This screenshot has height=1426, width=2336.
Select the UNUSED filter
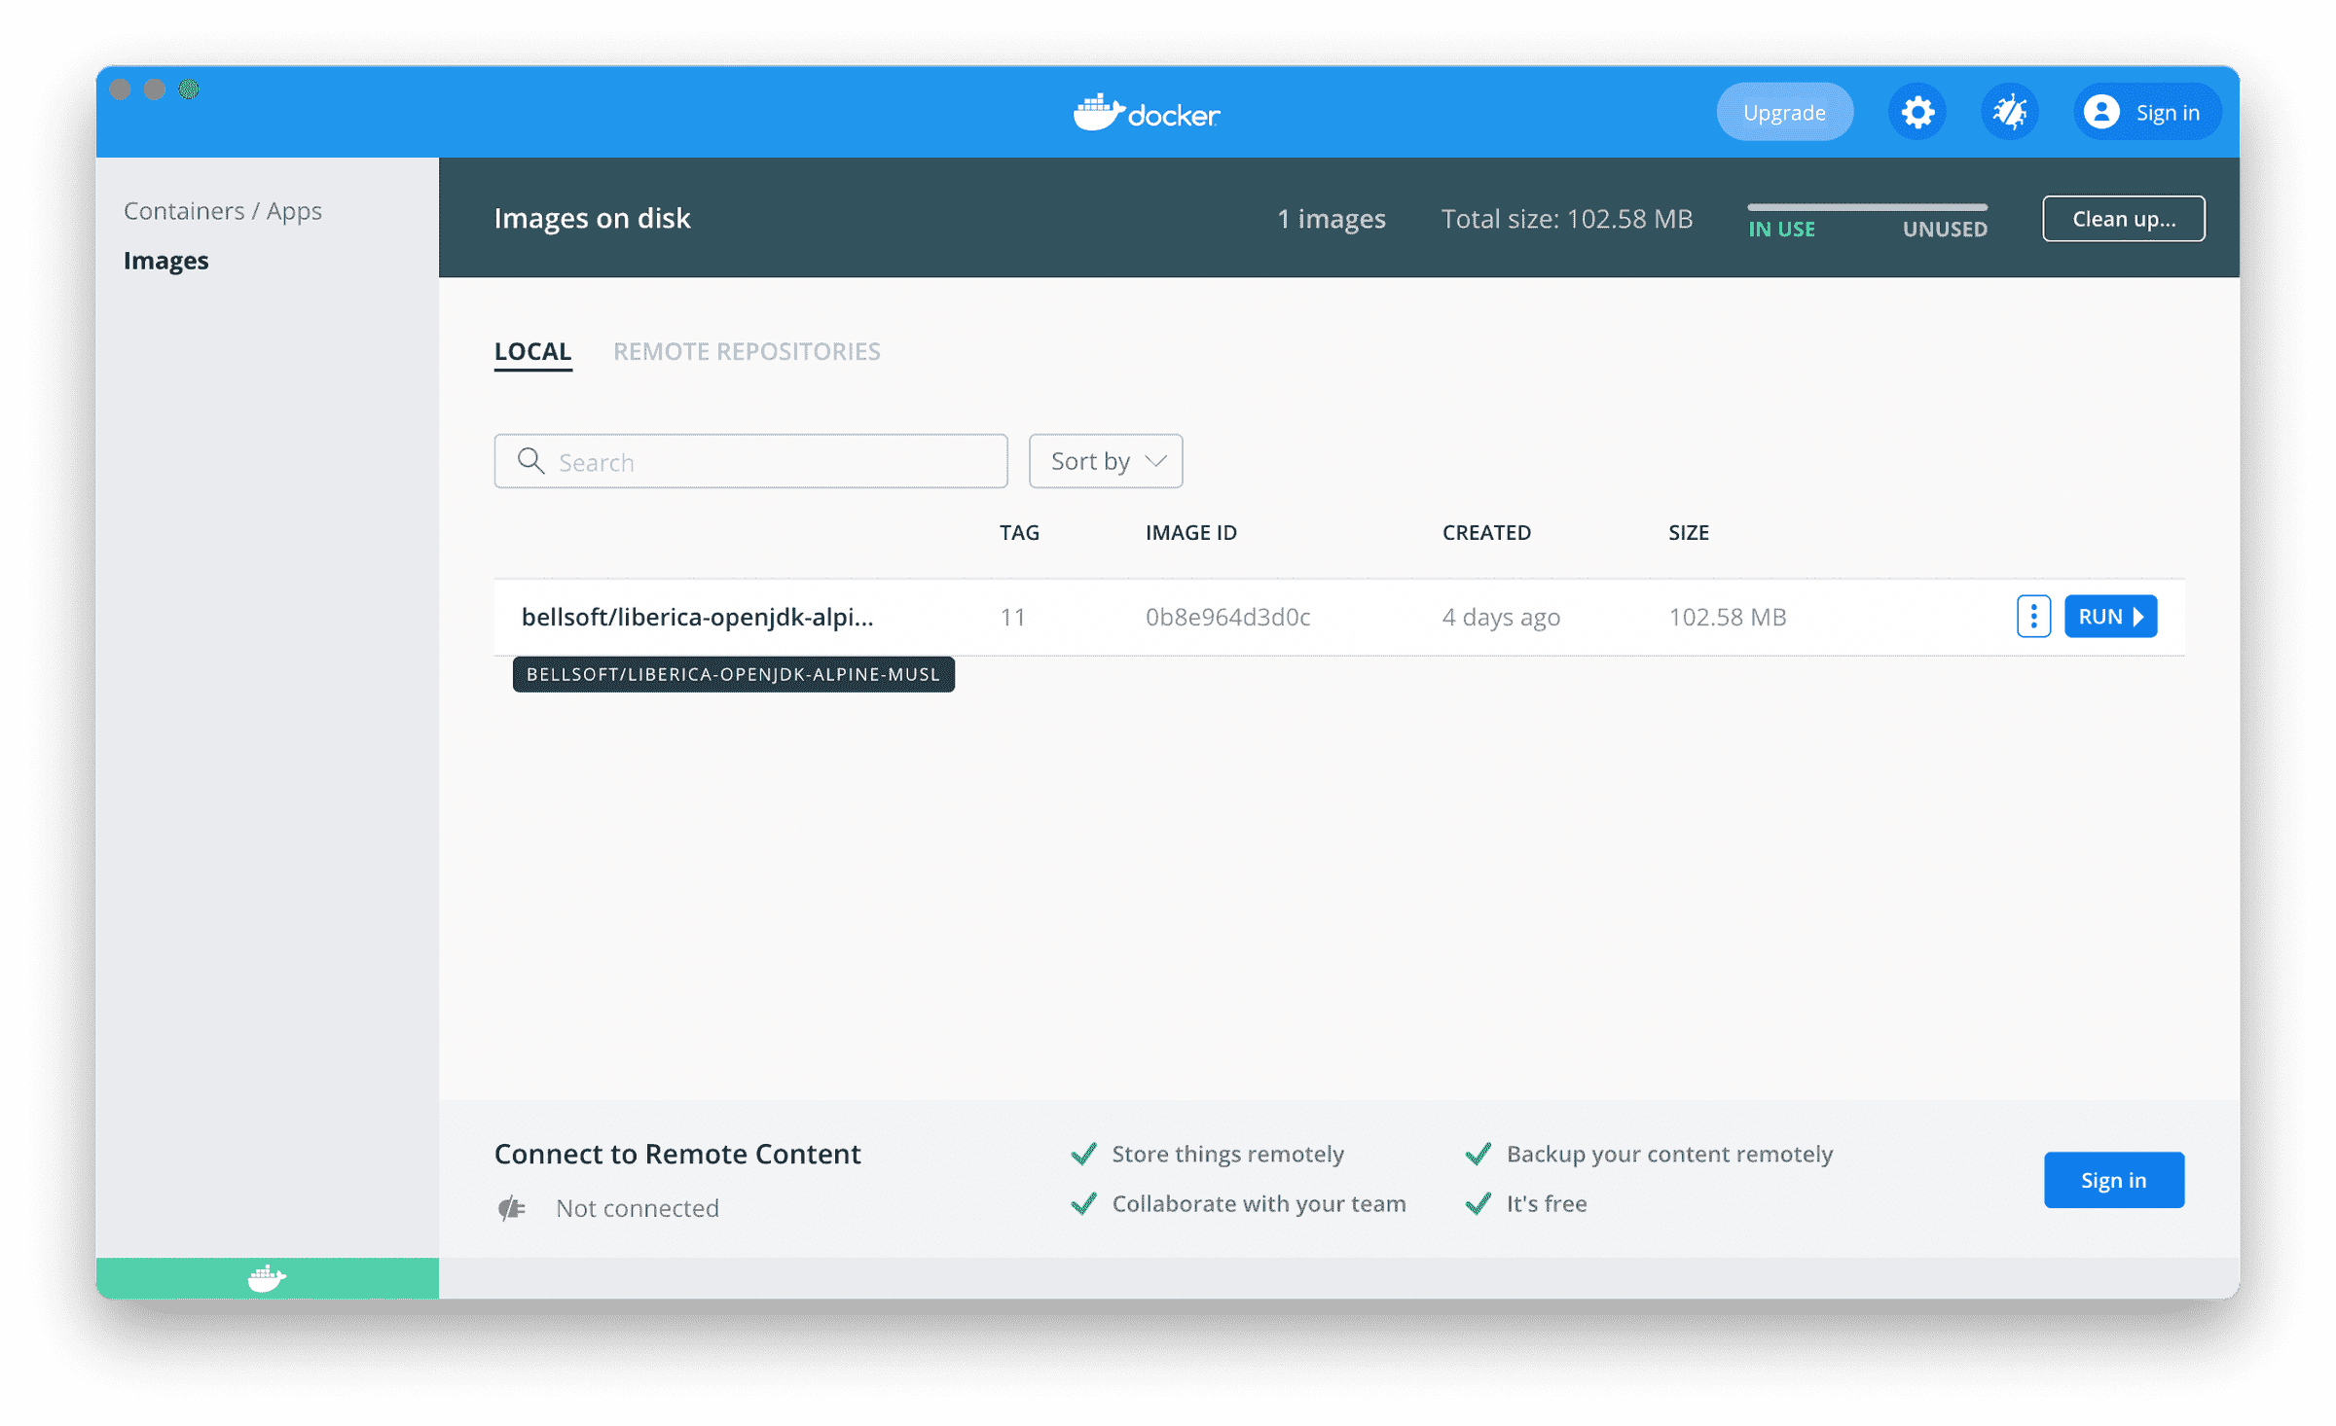click(x=1943, y=229)
